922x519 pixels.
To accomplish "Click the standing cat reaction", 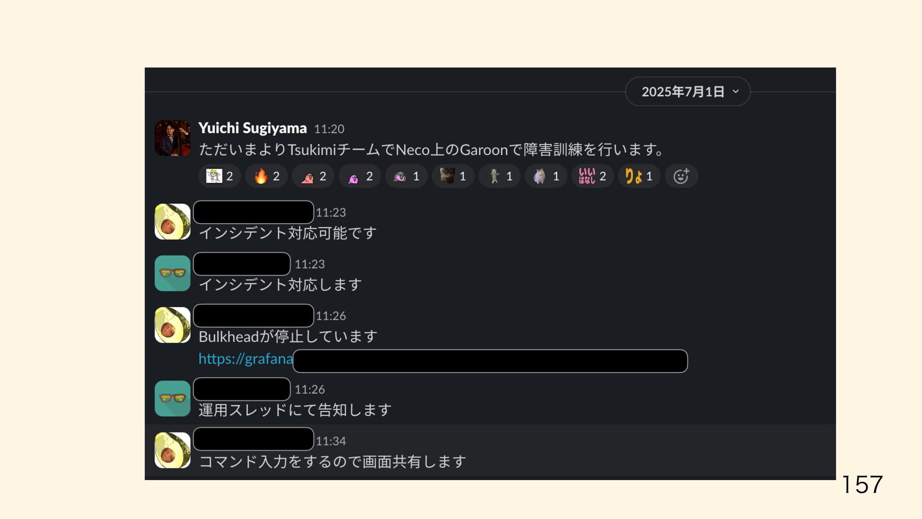I will tap(499, 176).
